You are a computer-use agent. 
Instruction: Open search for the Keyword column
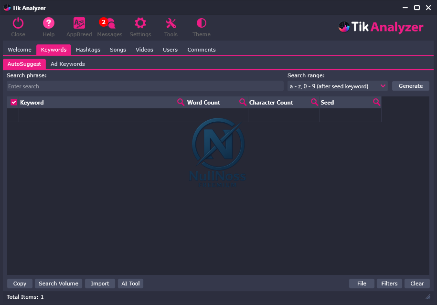coord(181,102)
